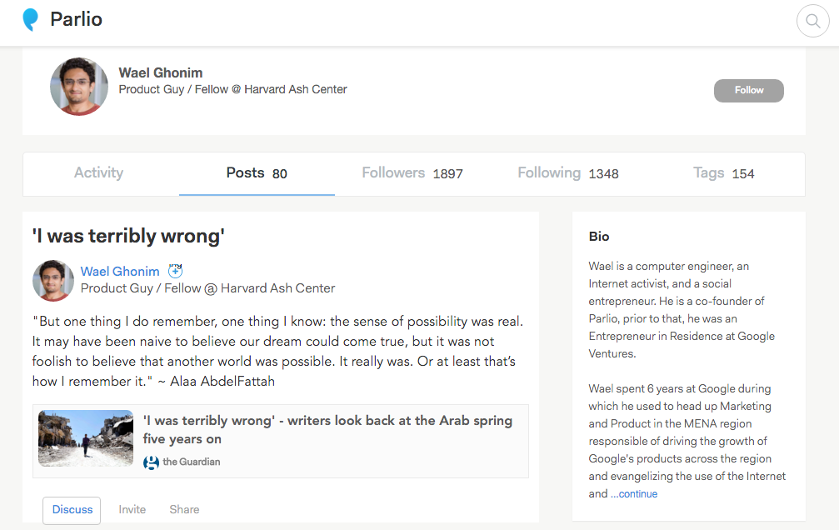This screenshot has height=530, width=839.
Task: Click the Guardian article thumbnail image
Action: [x=86, y=438]
